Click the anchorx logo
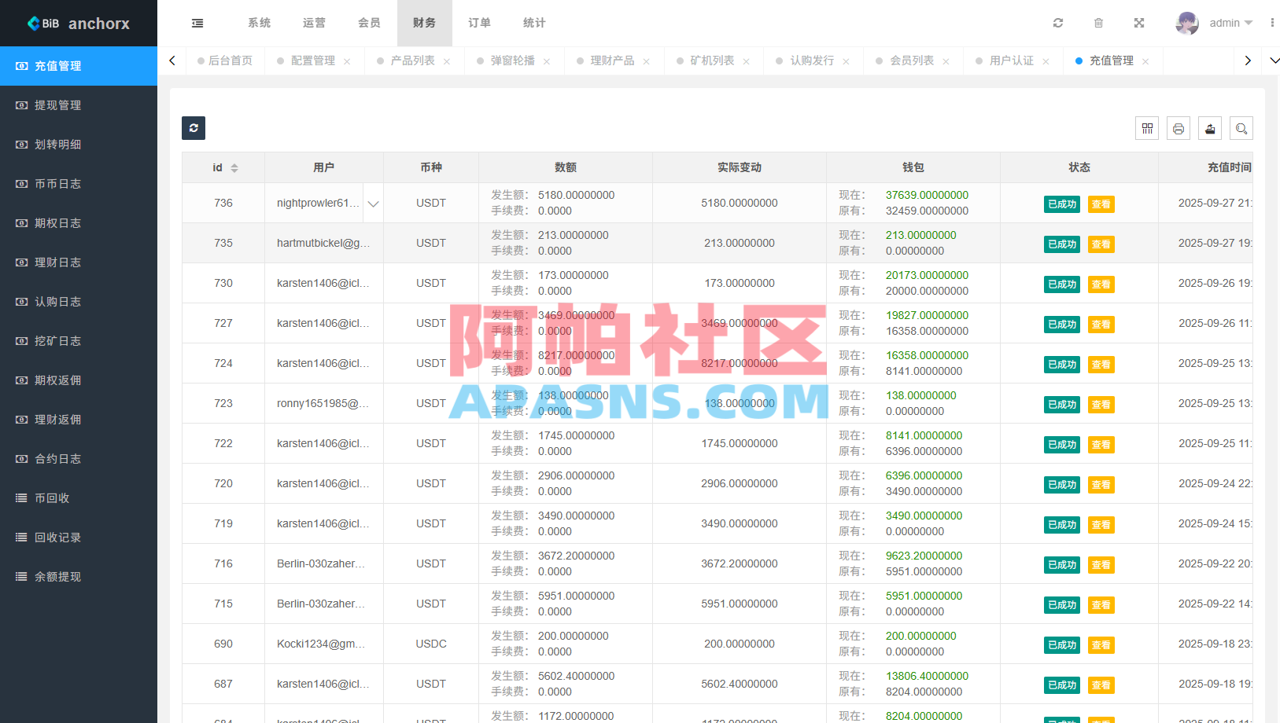Image resolution: width=1280 pixels, height=723 pixels. coord(79,24)
